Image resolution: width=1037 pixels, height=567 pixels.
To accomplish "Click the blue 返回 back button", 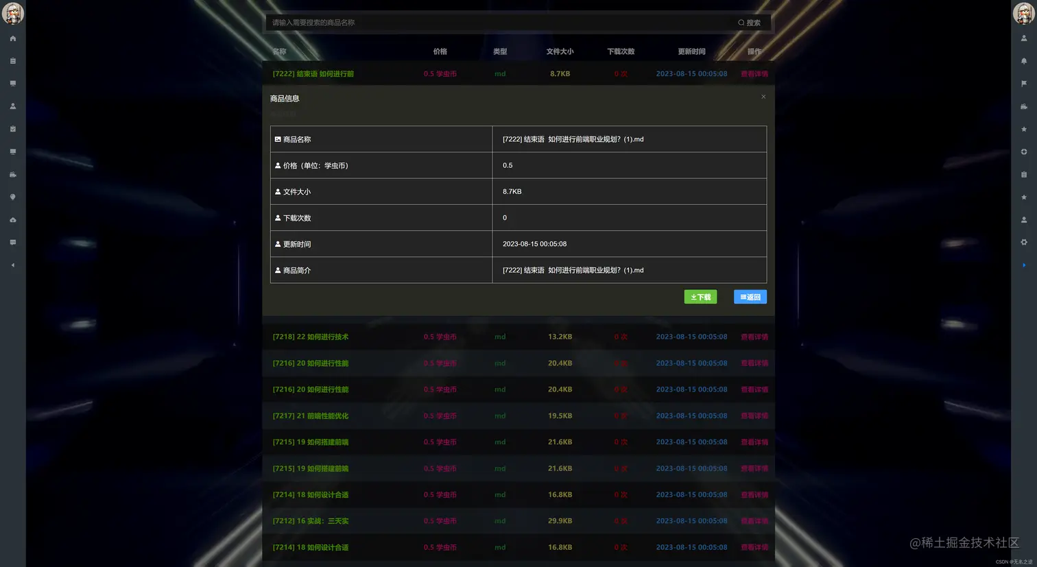I will click(x=750, y=297).
